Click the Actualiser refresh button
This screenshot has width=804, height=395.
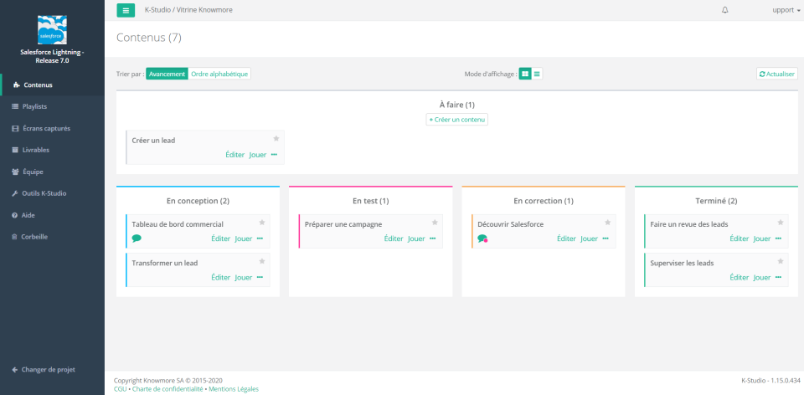coord(777,74)
